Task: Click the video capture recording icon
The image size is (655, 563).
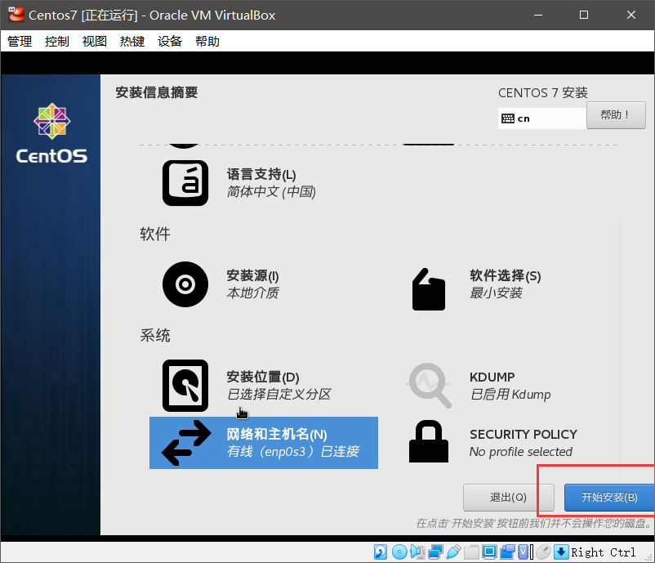Action: (x=507, y=552)
